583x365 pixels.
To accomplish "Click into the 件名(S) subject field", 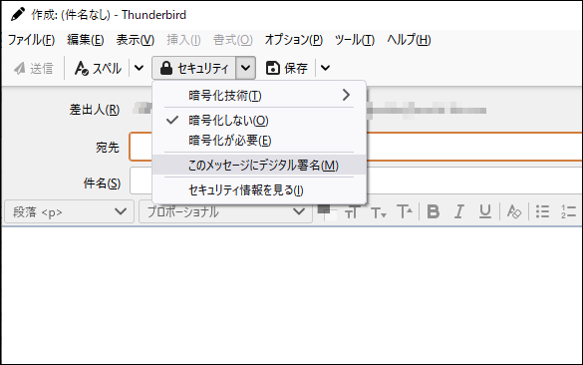I will (x=356, y=181).
